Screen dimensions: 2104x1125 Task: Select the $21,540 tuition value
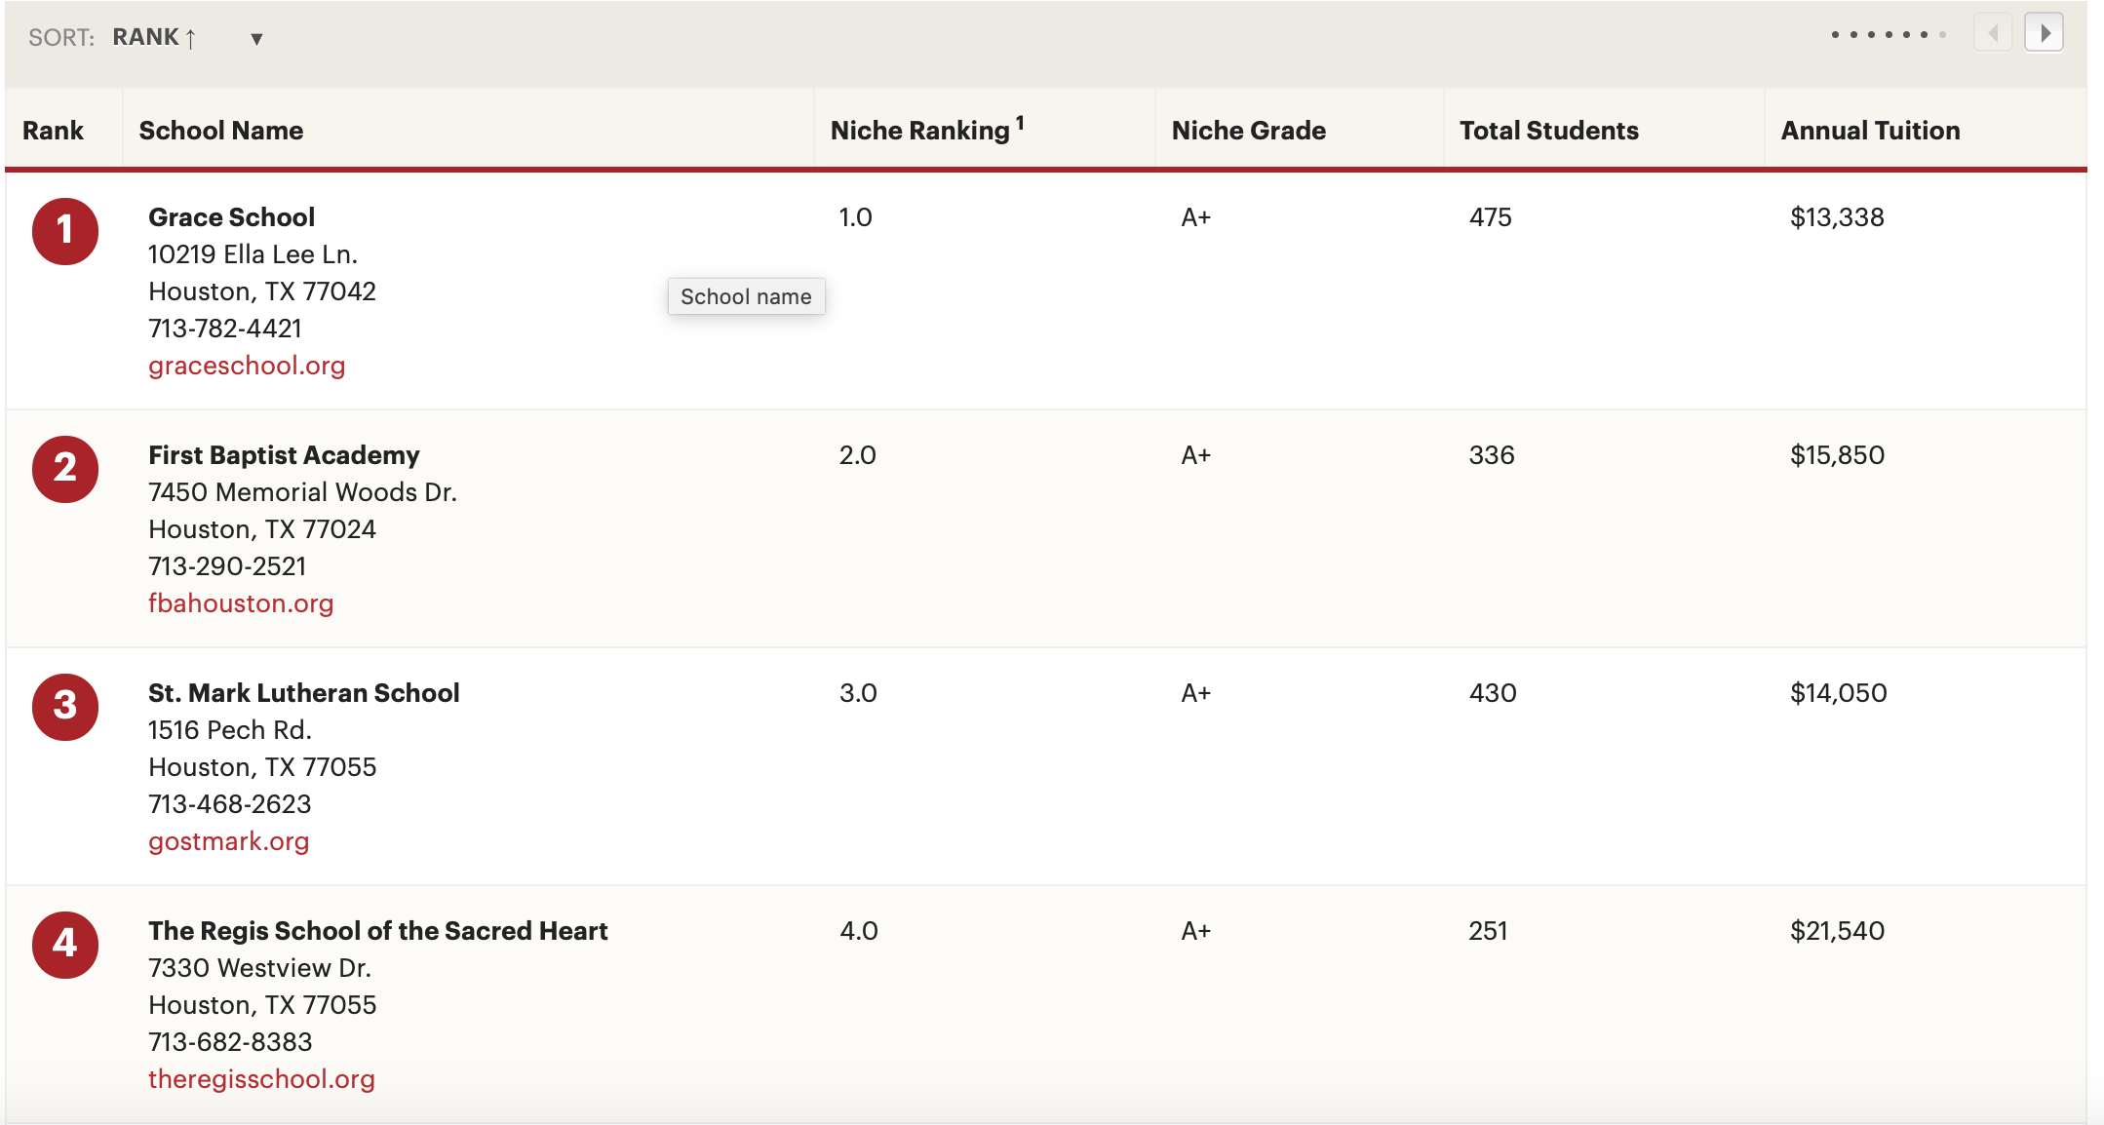(x=1837, y=931)
